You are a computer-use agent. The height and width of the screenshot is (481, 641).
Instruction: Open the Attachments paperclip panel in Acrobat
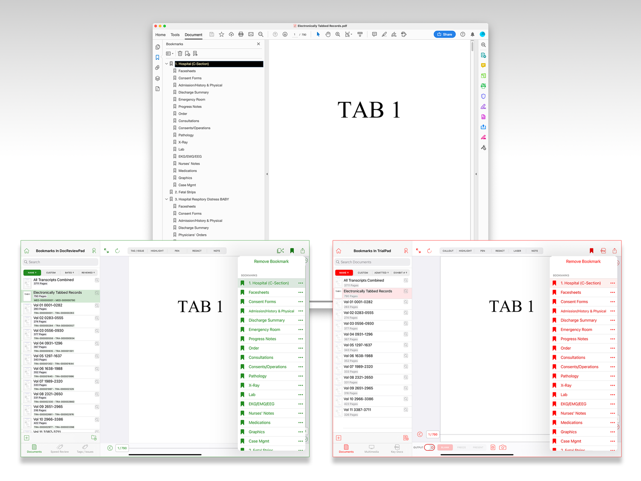pyautogui.click(x=158, y=68)
